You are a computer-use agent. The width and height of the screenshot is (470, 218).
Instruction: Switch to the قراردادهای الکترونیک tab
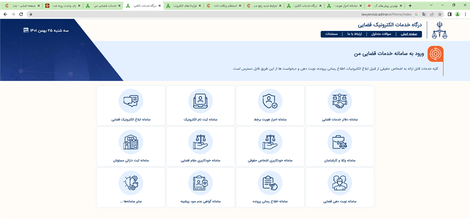tap(184, 6)
